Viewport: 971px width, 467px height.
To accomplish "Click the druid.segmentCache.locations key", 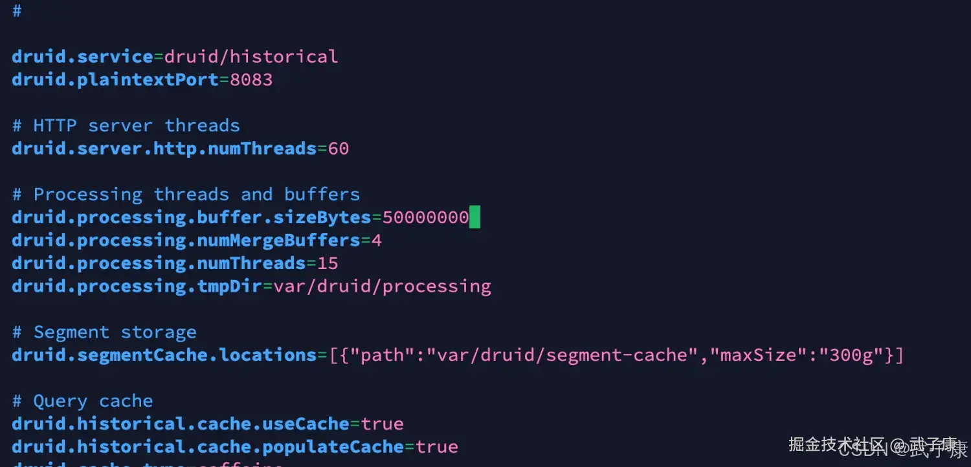I will (164, 355).
